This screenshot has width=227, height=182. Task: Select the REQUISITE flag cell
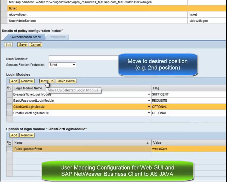[x=188, y=101]
